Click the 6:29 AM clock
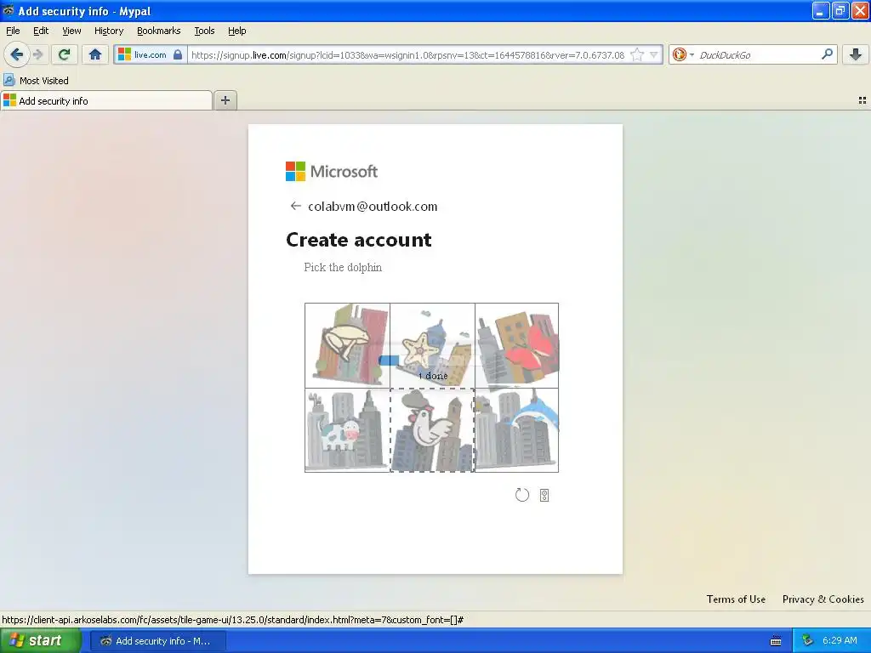This screenshot has width=871, height=653. click(x=840, y=641)
